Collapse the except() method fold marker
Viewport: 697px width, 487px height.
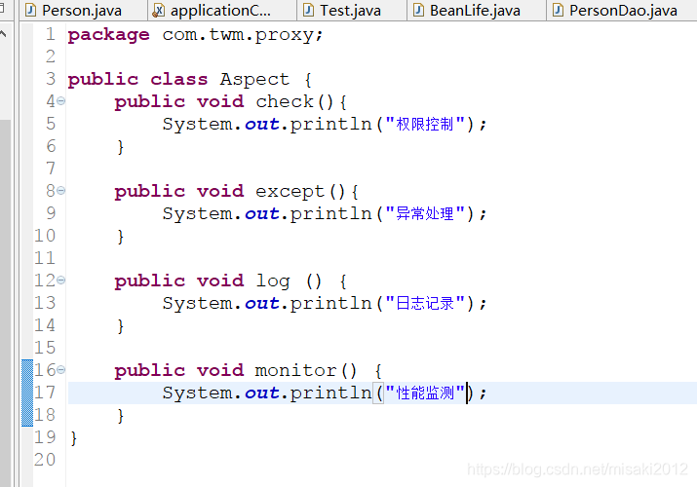(60, 191)
